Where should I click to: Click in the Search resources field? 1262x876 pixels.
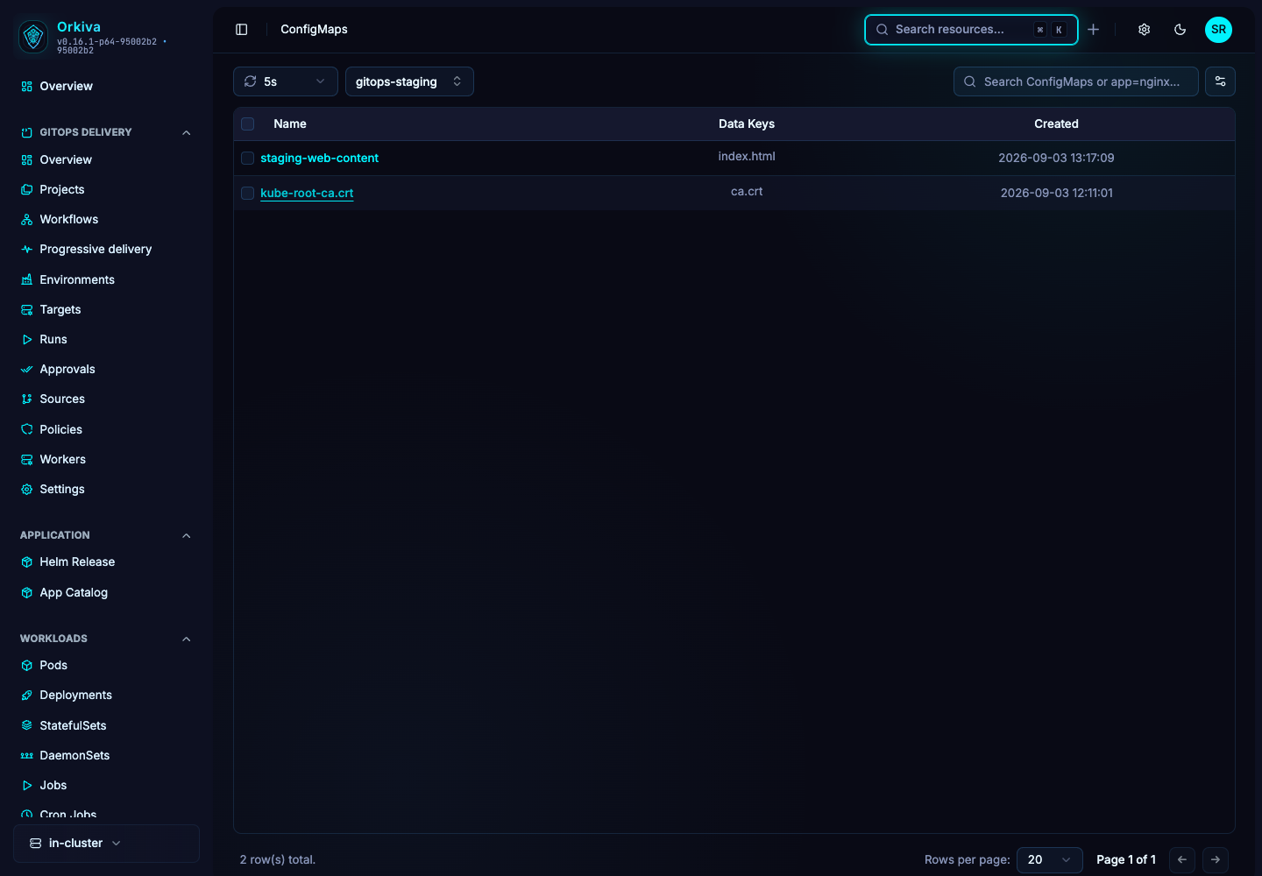tap(971, 30)
